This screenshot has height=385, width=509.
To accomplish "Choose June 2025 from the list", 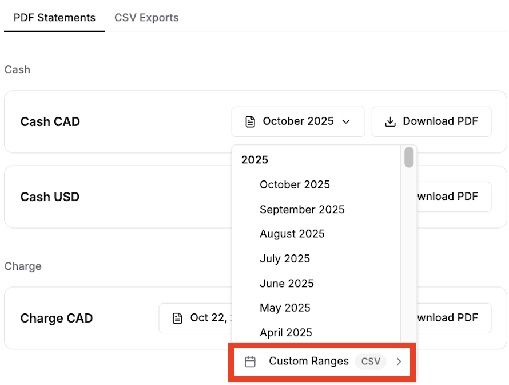I will [287, 284].
